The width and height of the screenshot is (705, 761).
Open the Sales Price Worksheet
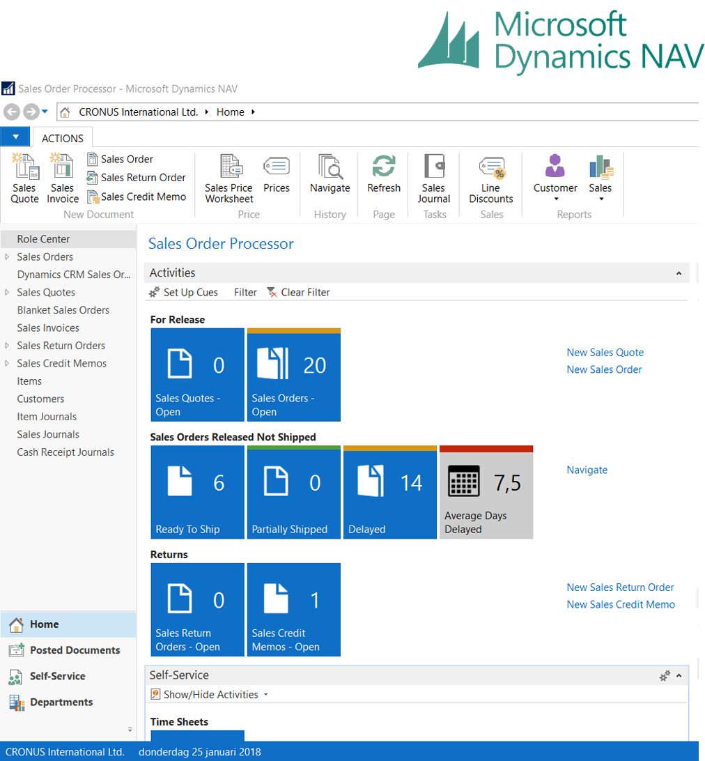(229, 178)
